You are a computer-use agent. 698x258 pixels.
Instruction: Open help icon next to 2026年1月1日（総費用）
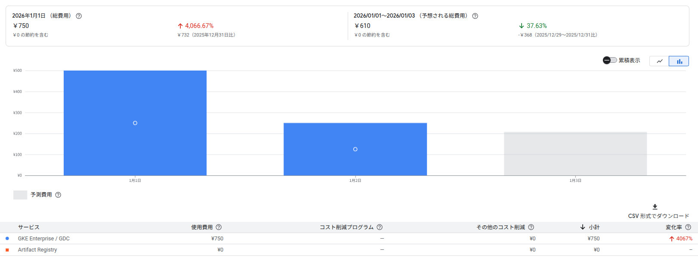(79, 16)
